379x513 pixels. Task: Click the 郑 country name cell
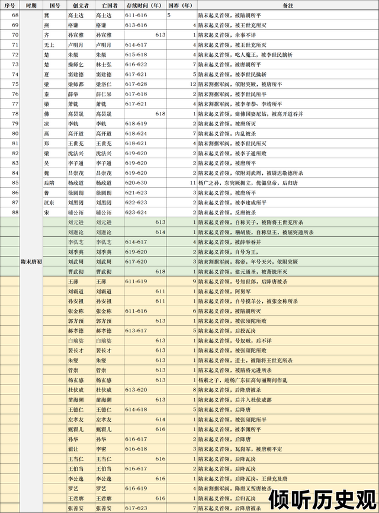pos(55,143)
